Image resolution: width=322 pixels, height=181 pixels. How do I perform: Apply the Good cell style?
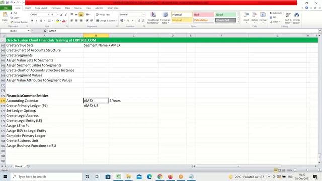(225, 15)
